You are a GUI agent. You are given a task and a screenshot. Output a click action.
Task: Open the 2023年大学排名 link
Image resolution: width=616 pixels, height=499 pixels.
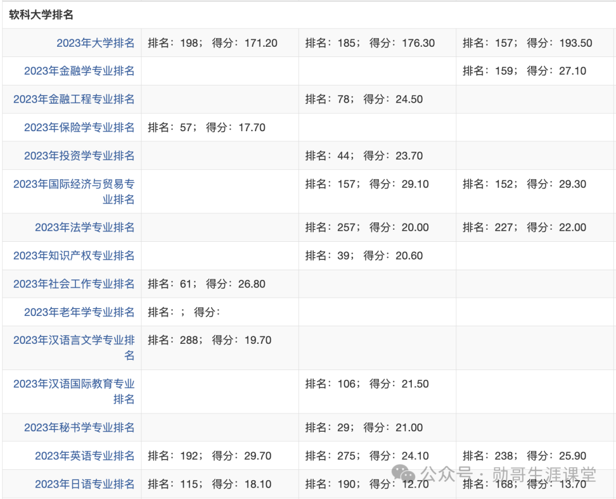95,43
